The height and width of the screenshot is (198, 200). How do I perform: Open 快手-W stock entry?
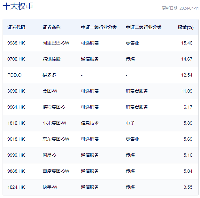point(50,187)
